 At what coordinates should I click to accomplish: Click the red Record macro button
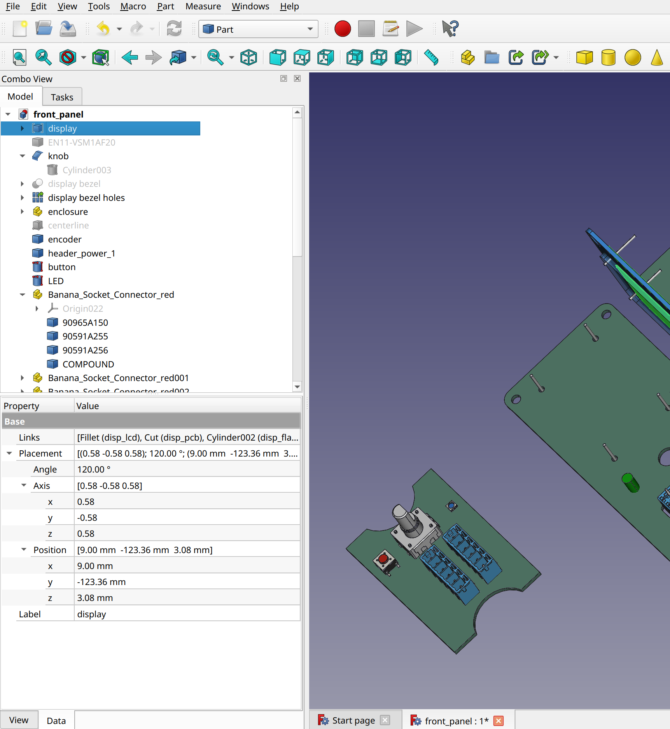click(342, 29)
